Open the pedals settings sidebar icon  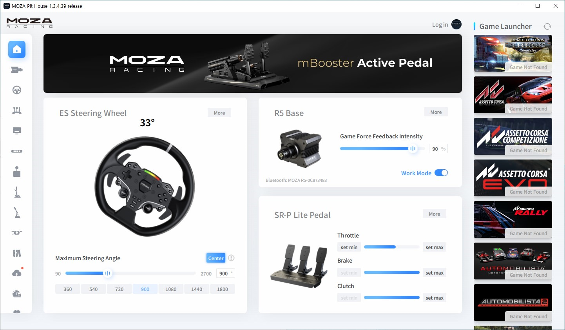coord(17,111)
